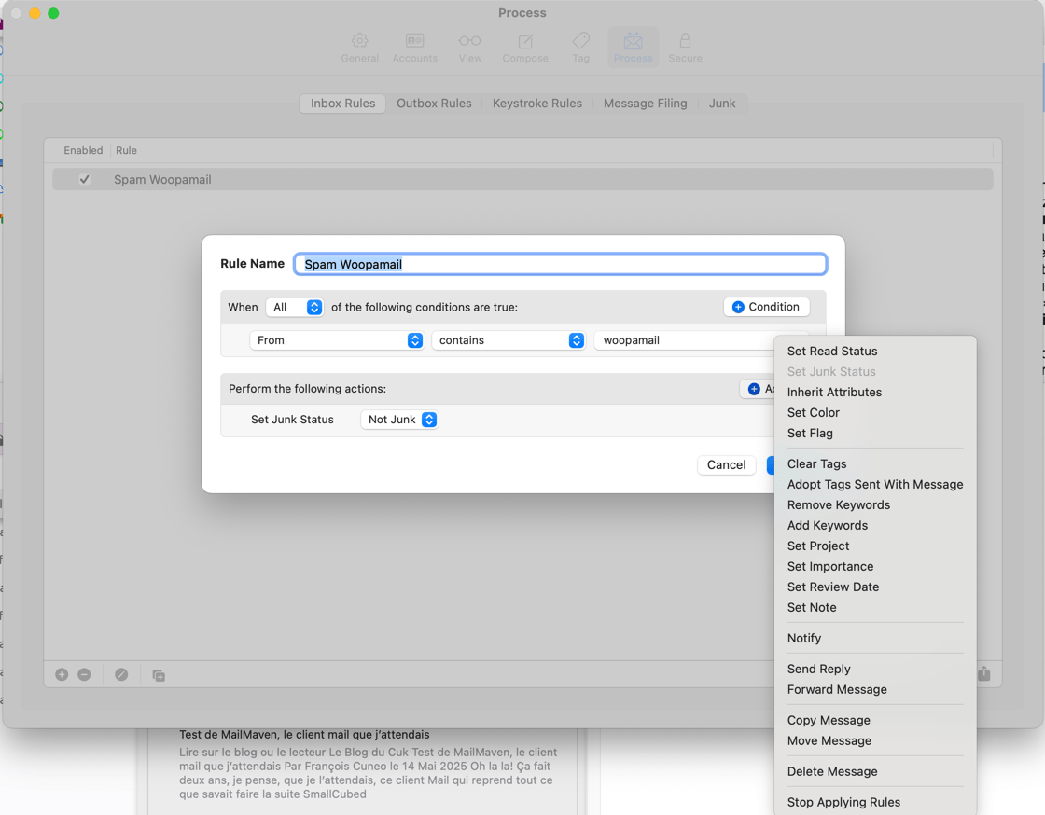Click the add rule plus icon

click(62, 674)
